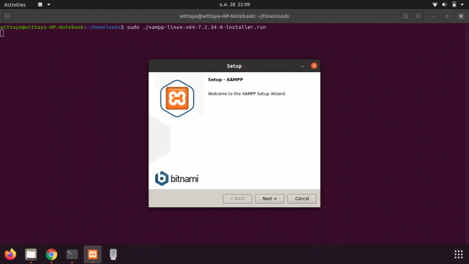Click the XAMPP logo in wizard

pos(177,98)
